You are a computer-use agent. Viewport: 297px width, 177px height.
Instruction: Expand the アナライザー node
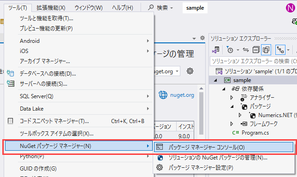tap(232, 98)
